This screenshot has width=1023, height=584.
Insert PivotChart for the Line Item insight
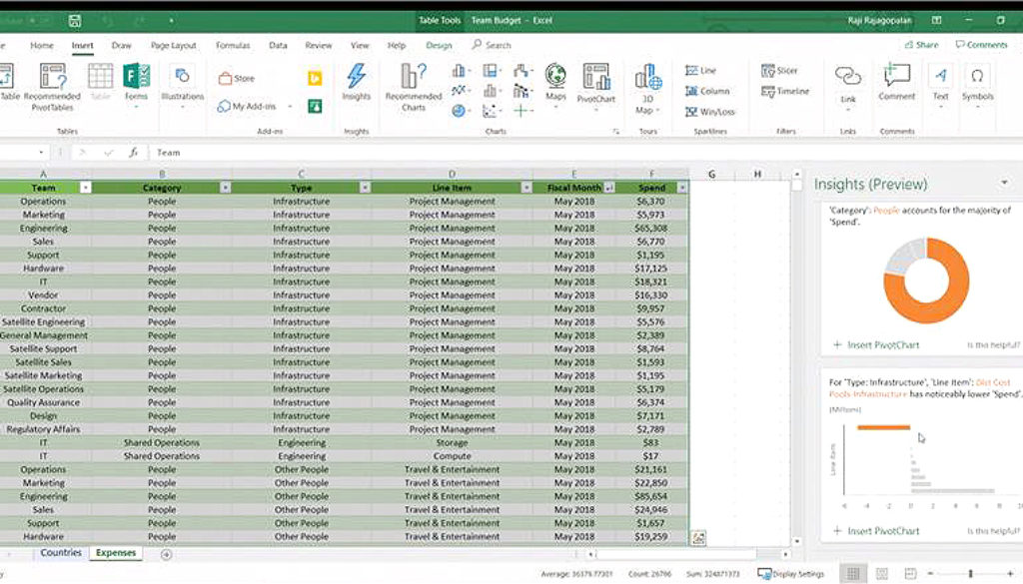[876, 531]
